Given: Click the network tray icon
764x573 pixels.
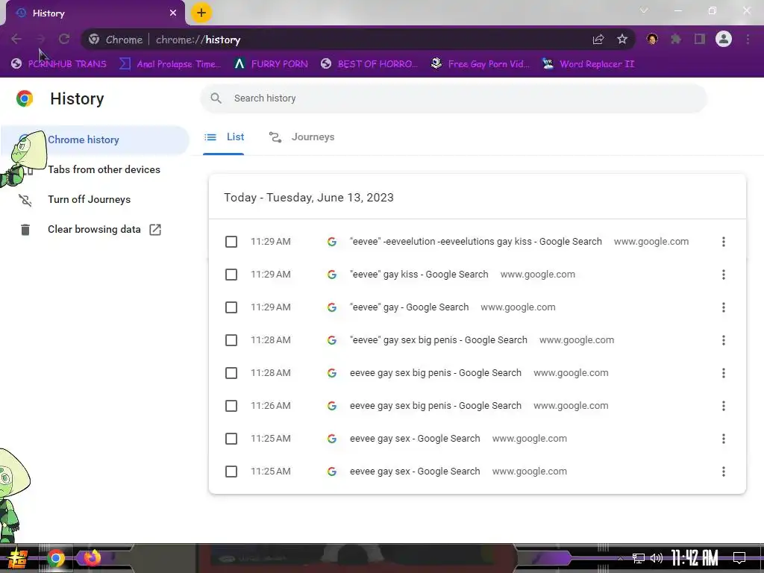Looking at the screenshot, I should 639,558.
